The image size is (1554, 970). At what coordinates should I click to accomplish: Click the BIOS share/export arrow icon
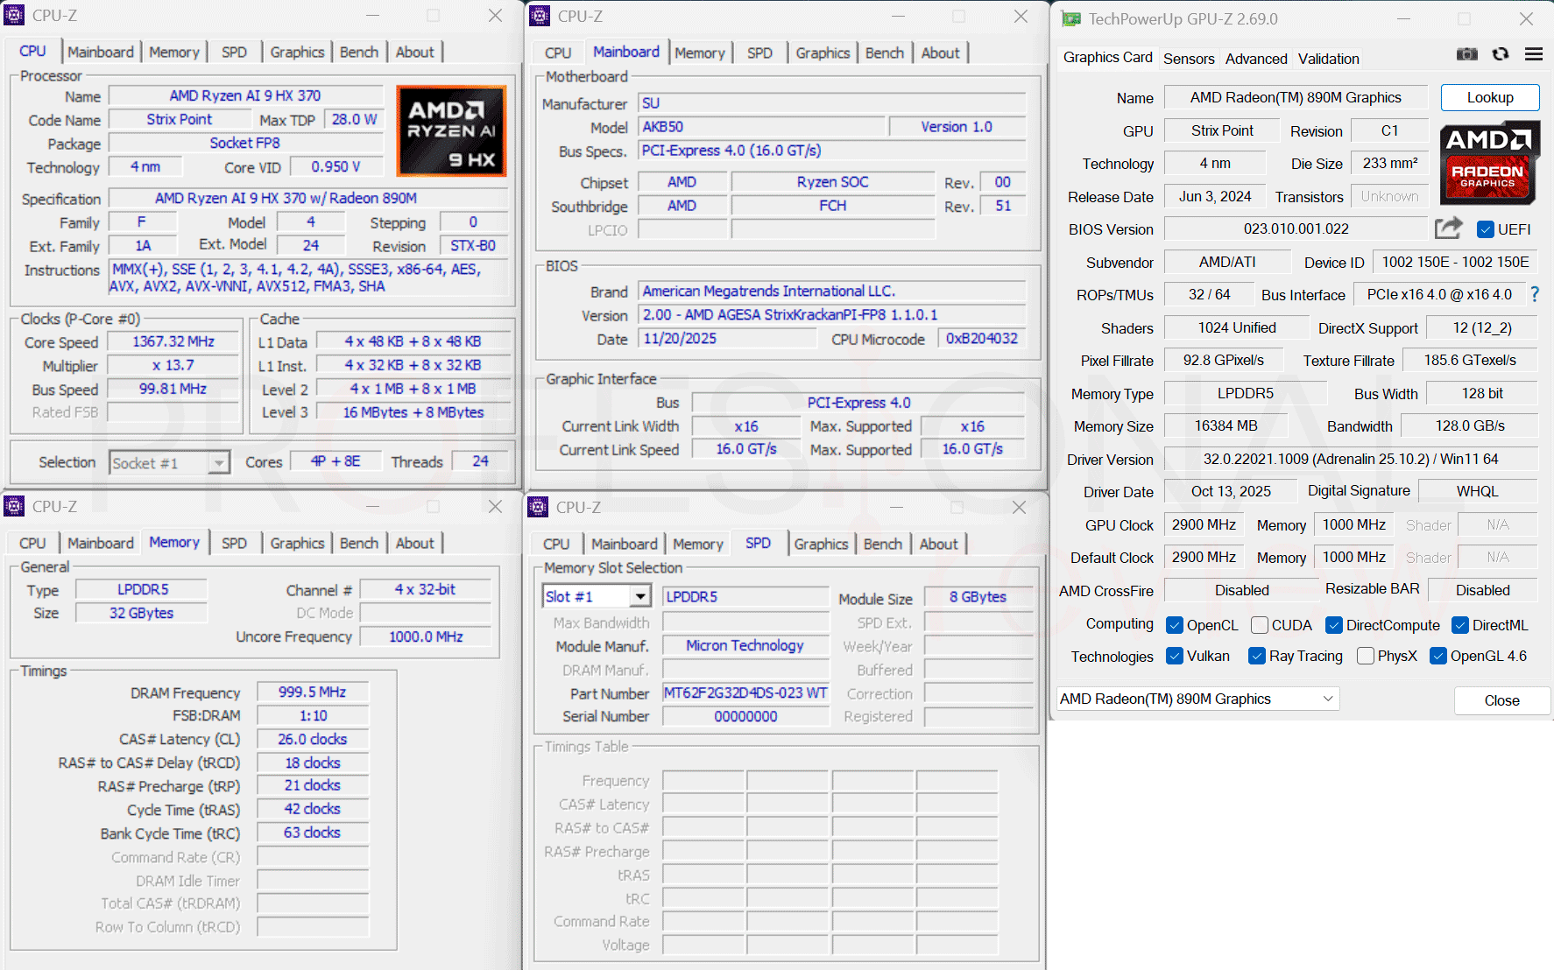(x=1448, y=228)
